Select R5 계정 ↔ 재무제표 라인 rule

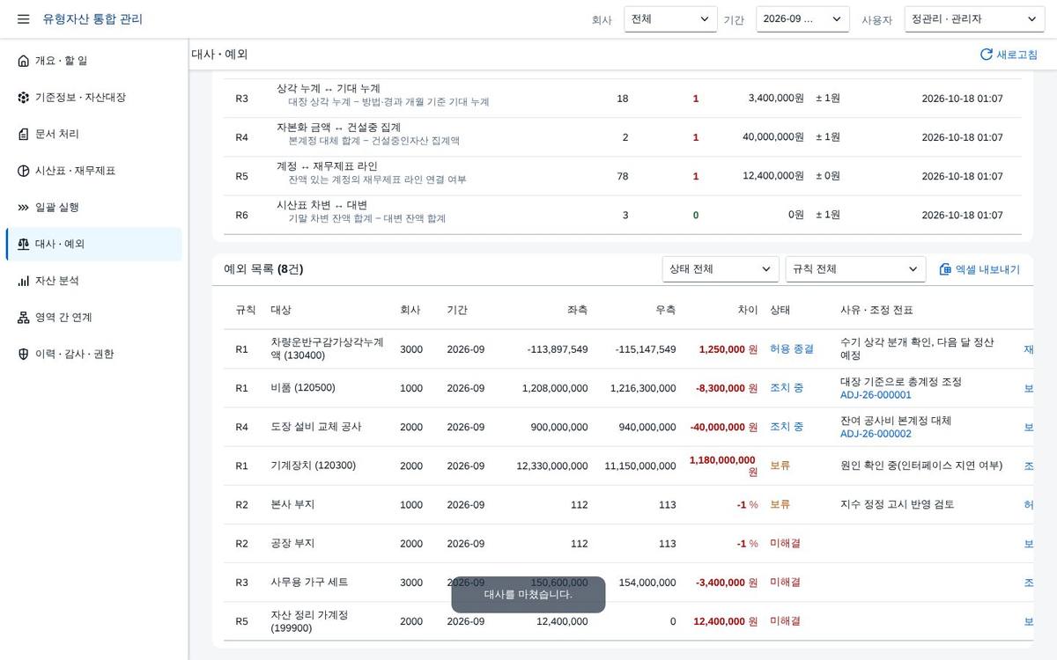[x=623, y=176]
